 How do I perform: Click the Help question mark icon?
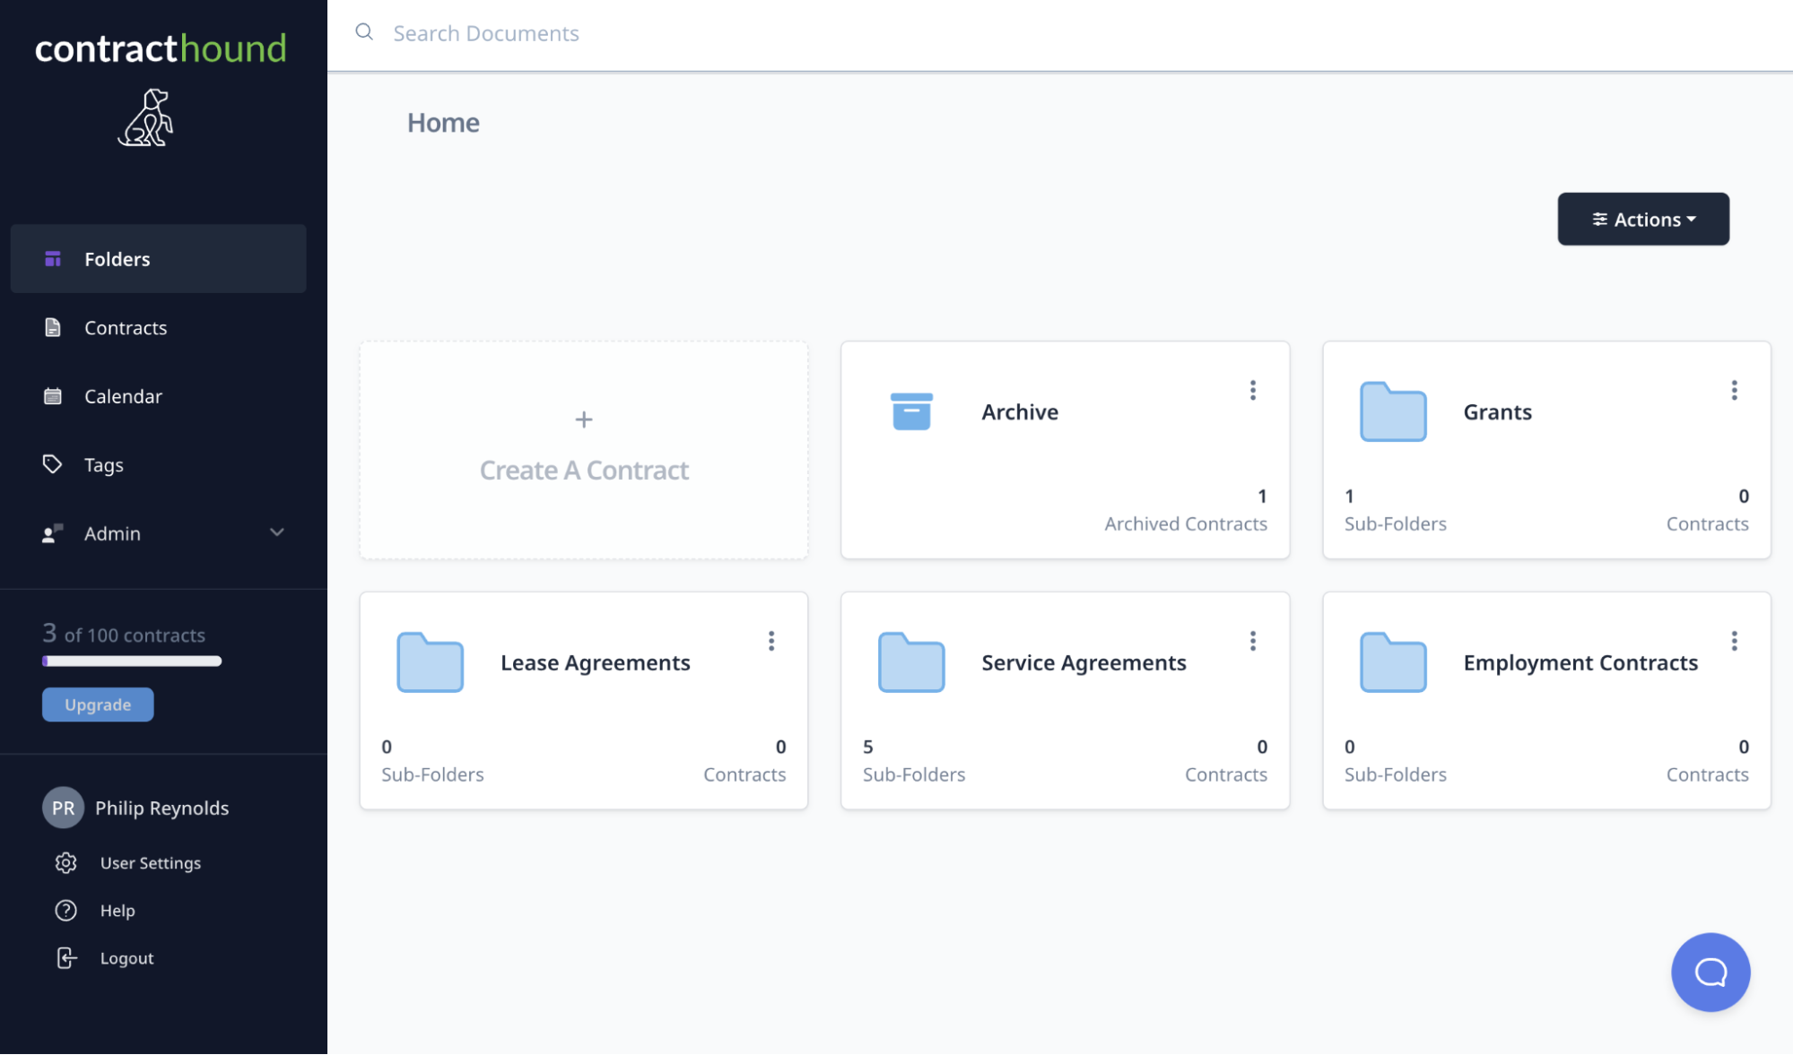[65, 910]
